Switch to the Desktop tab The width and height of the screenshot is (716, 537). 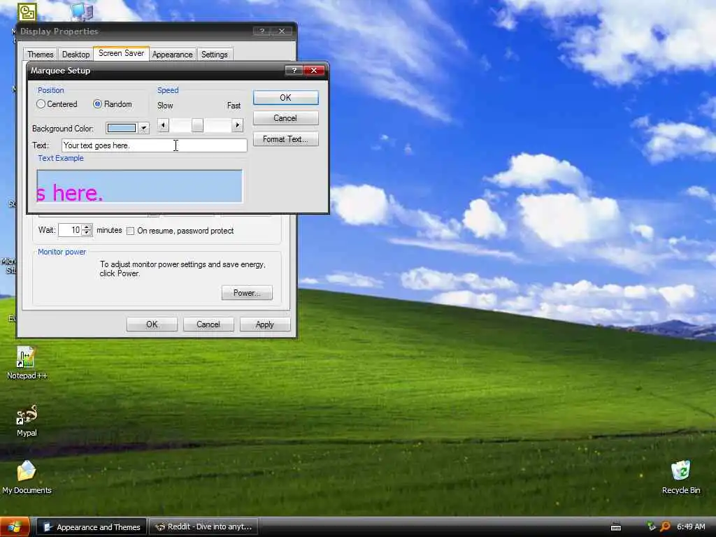[x=76, y=55]
